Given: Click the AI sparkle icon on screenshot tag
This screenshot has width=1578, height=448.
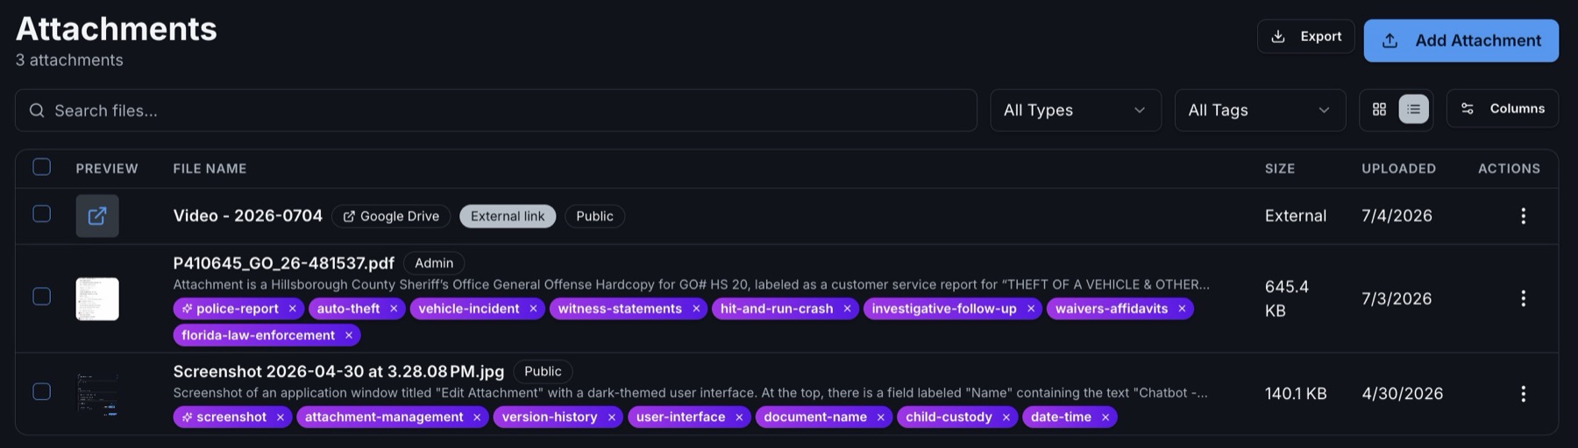Looking at the screenshot, I should click(187, 417).
